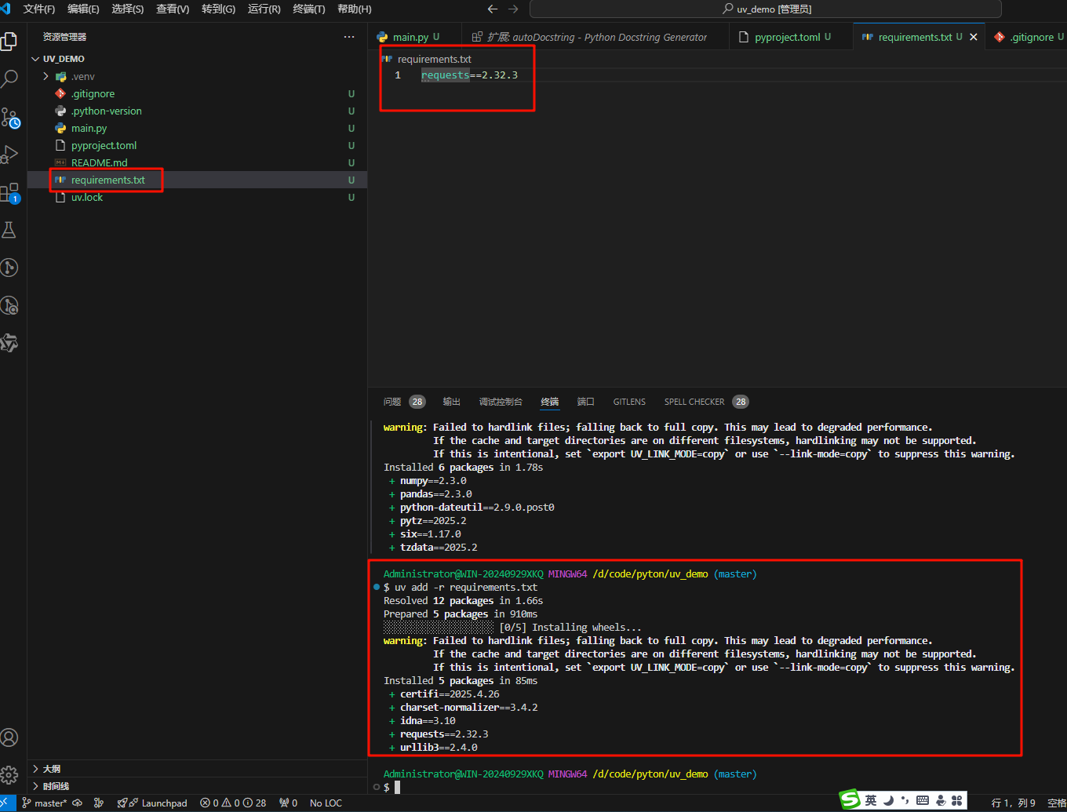
Task: Switch to the GITLENS panel tab
Action: (x=629, y=402)
